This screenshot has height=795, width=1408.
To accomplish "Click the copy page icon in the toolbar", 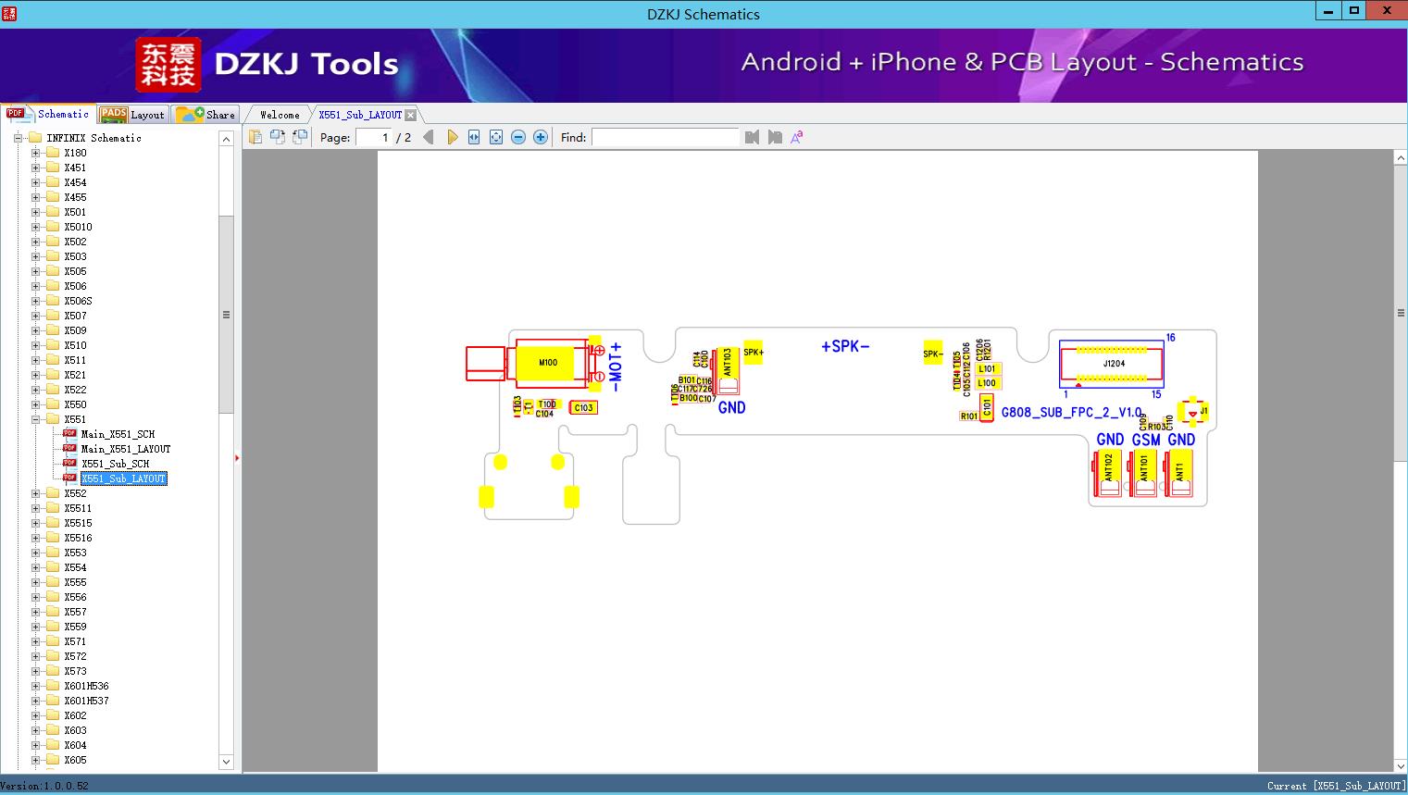I will 255,137.
